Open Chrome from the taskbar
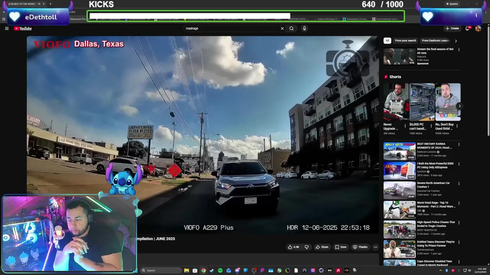This screenshot has width=490, height=275. click(203, 270)
